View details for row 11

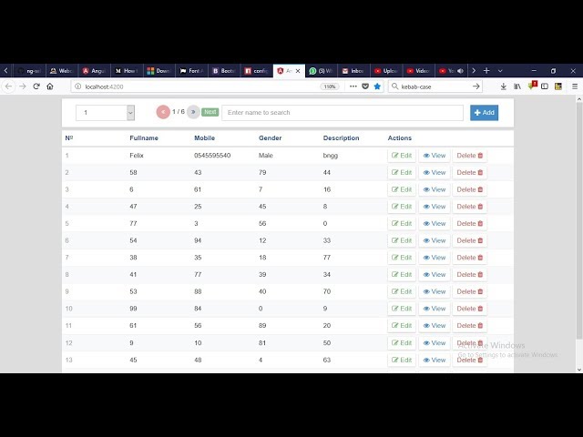pyautogui.click(x=435, y=326)
